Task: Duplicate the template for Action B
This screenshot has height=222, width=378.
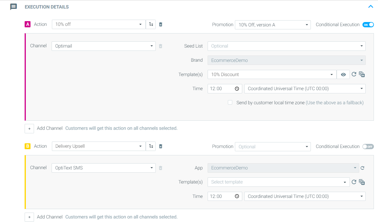Action: tap(362, 182)
